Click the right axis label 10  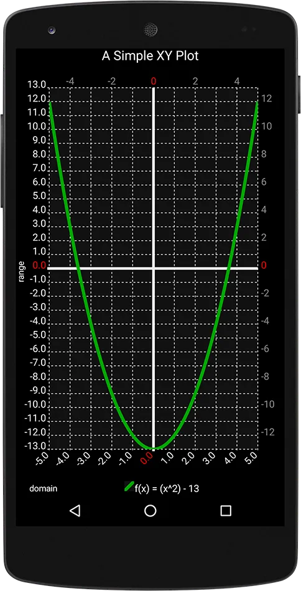pos(266,126)
